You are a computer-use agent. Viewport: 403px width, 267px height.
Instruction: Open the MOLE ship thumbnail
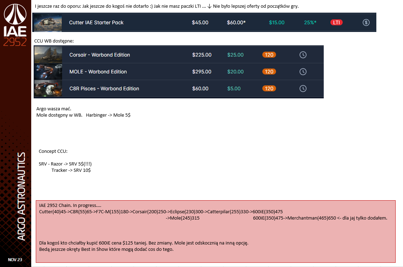(x=48, y=72)
